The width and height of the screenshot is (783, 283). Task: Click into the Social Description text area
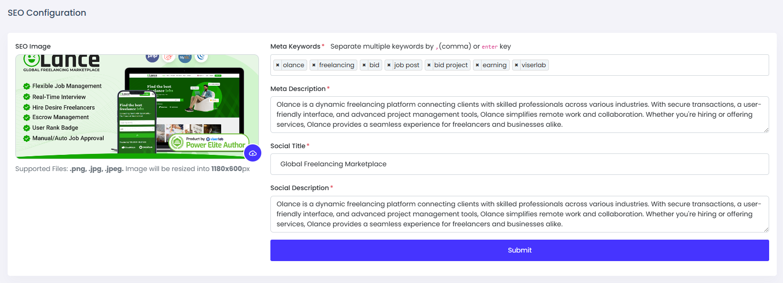(x=519, y=214)
